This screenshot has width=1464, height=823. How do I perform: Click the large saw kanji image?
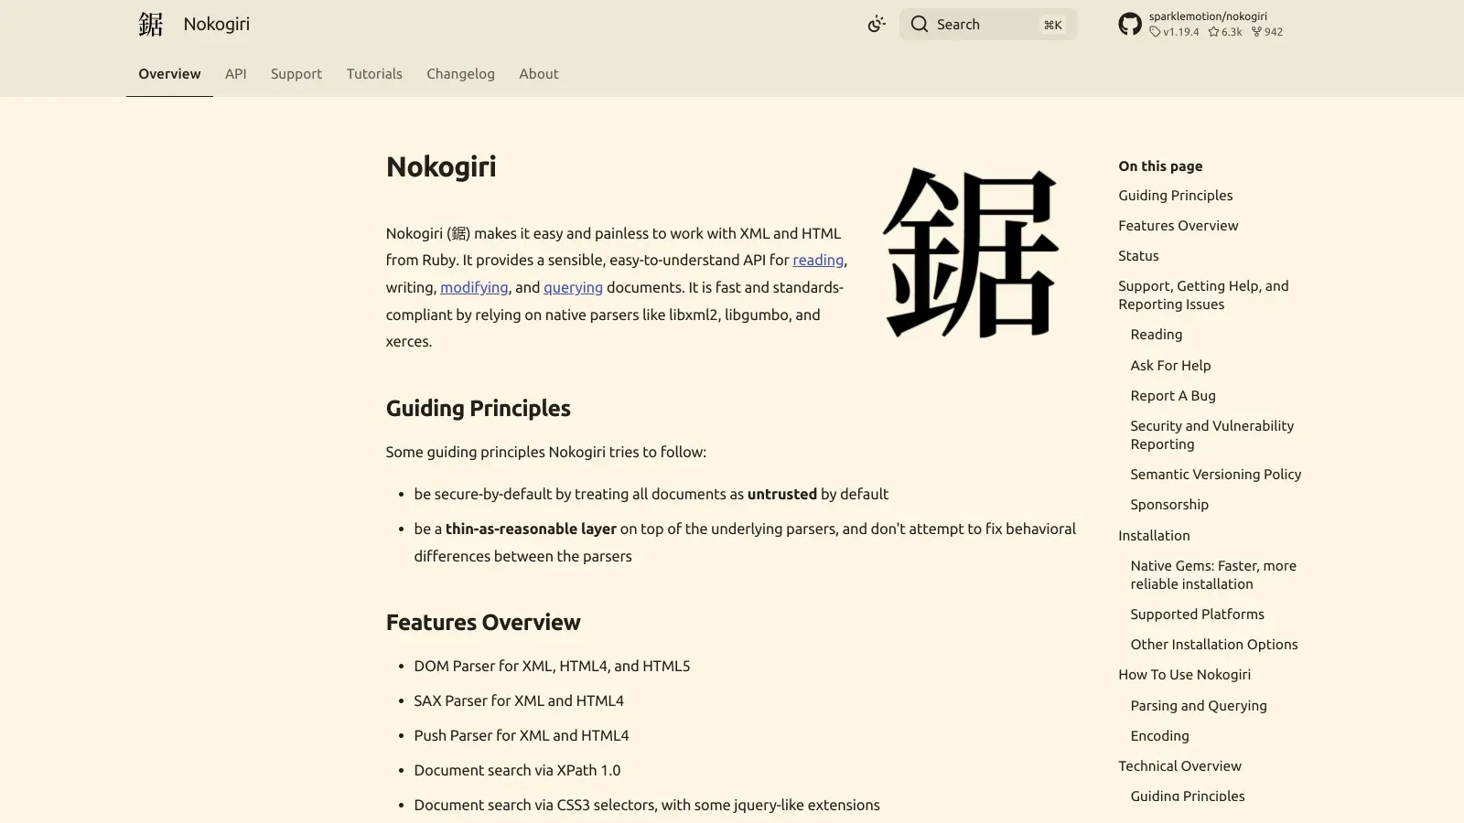coord(971,252)
